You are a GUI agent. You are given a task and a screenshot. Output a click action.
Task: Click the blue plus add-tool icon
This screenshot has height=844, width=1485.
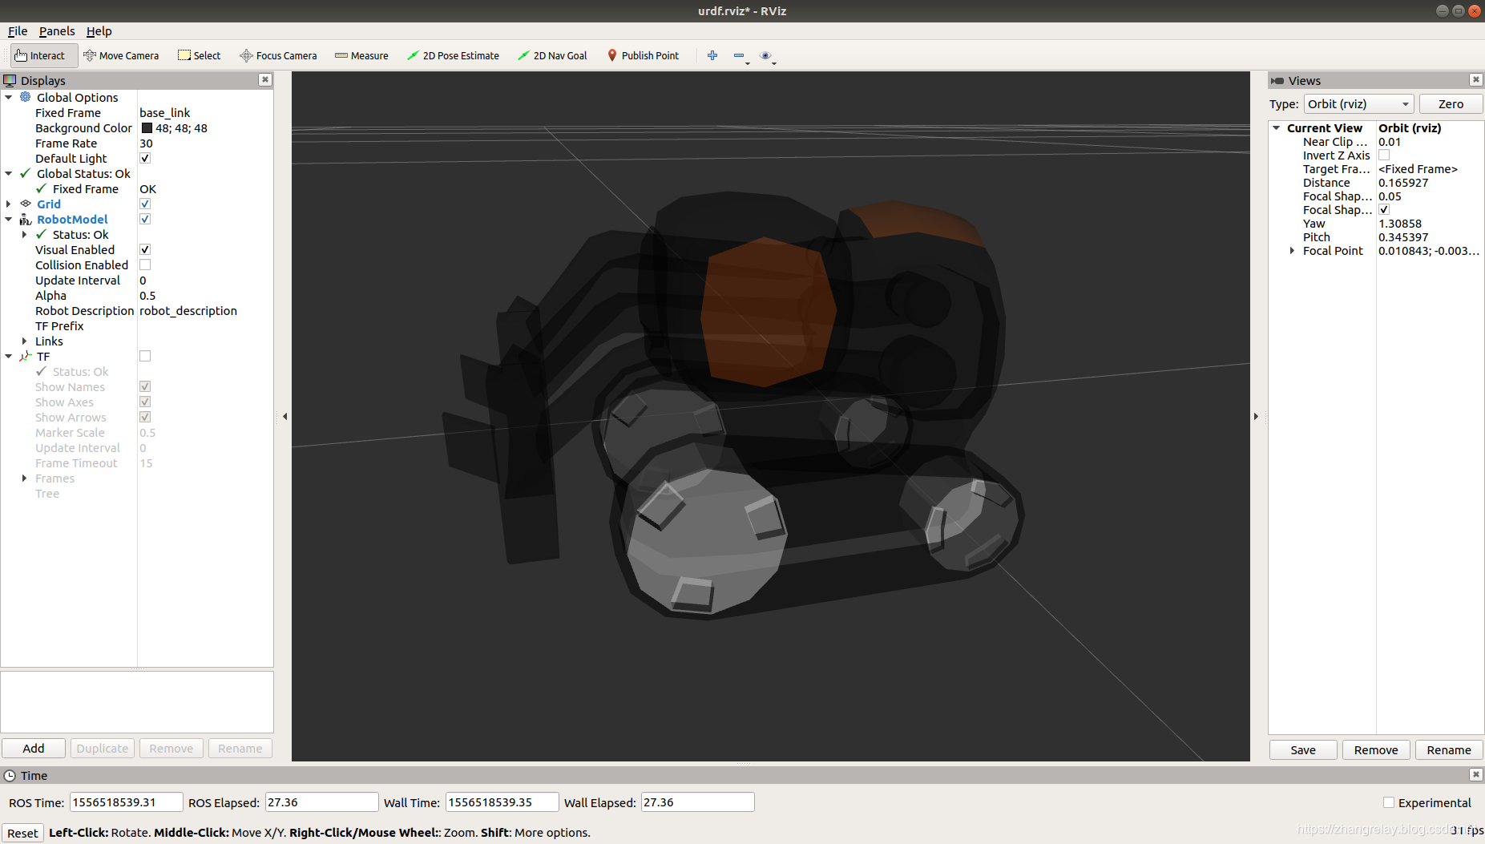pyautogui.click(x=712, y=55)
